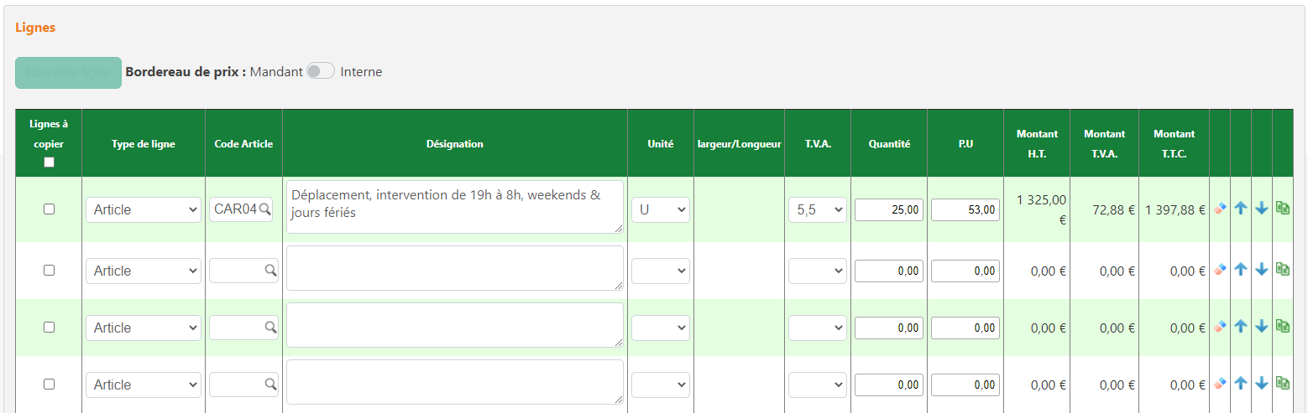Image resolution: width=1308 pixels, height=413 pixels.
Task: Move the CAR04 line up with arrow
Action: 1241,209
